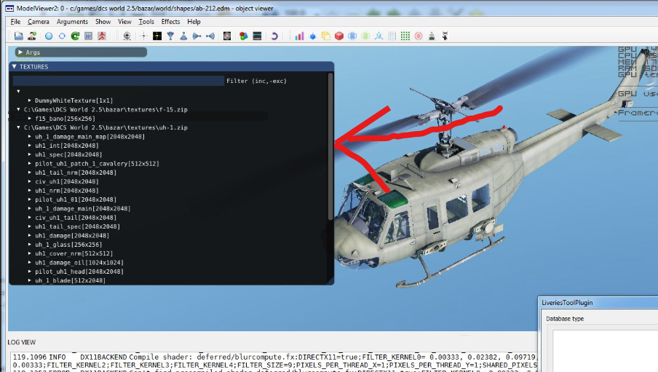This screenshot has width=658, height=372.
Task: Select uh1_tail_spec[2048x2048] texture row
Action: point(77,226)
